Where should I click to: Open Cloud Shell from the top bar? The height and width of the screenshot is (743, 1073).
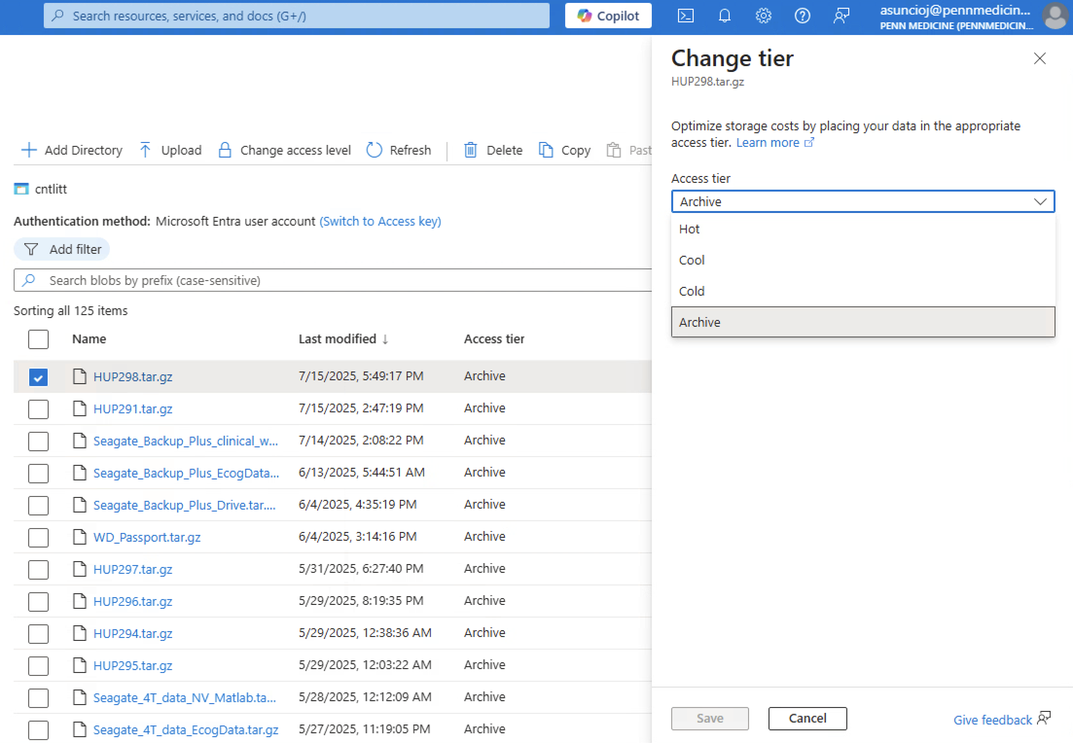[x=685, y=16]
